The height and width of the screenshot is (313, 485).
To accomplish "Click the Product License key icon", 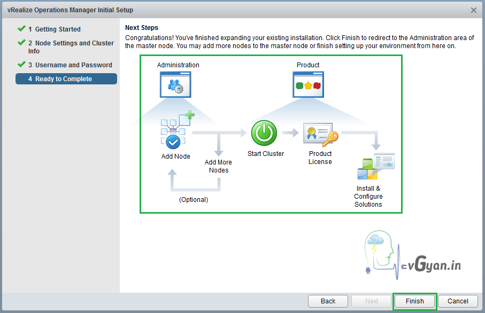I will click(320, 134).
